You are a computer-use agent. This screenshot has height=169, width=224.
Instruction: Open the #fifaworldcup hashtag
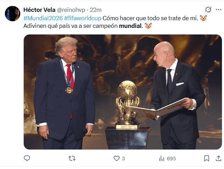pos(83,18)
